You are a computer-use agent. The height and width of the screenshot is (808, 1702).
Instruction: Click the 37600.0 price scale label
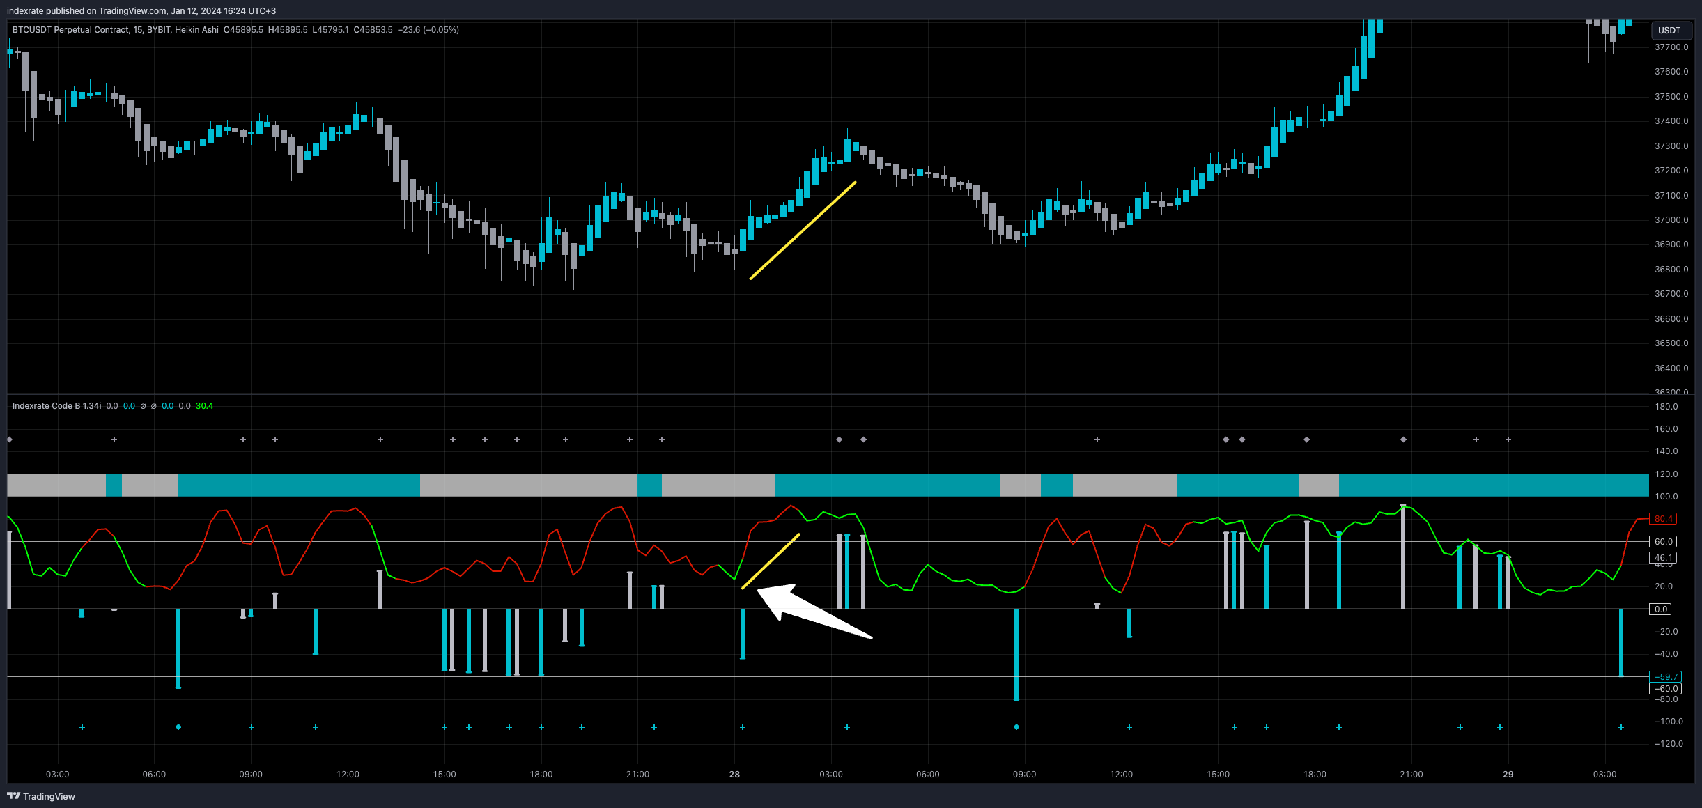1671,72
